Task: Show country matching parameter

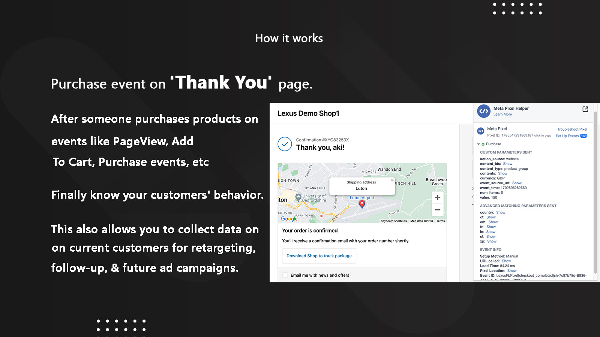Action: (501, 213)
